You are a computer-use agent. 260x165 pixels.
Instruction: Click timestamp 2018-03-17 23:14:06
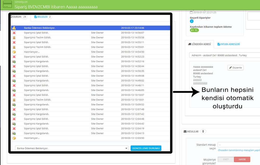click(133, 28)
